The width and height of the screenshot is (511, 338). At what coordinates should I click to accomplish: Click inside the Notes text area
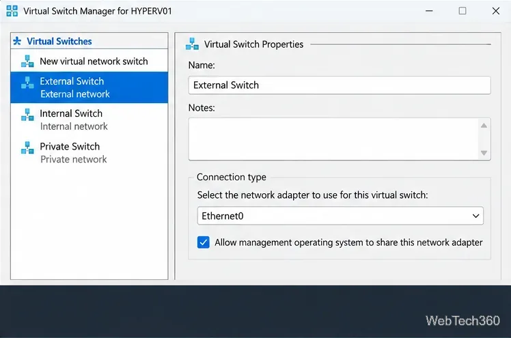click(333, 139)
